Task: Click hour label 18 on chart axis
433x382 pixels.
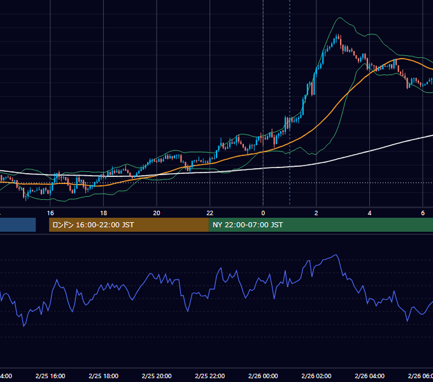Action: click(104, 213)
